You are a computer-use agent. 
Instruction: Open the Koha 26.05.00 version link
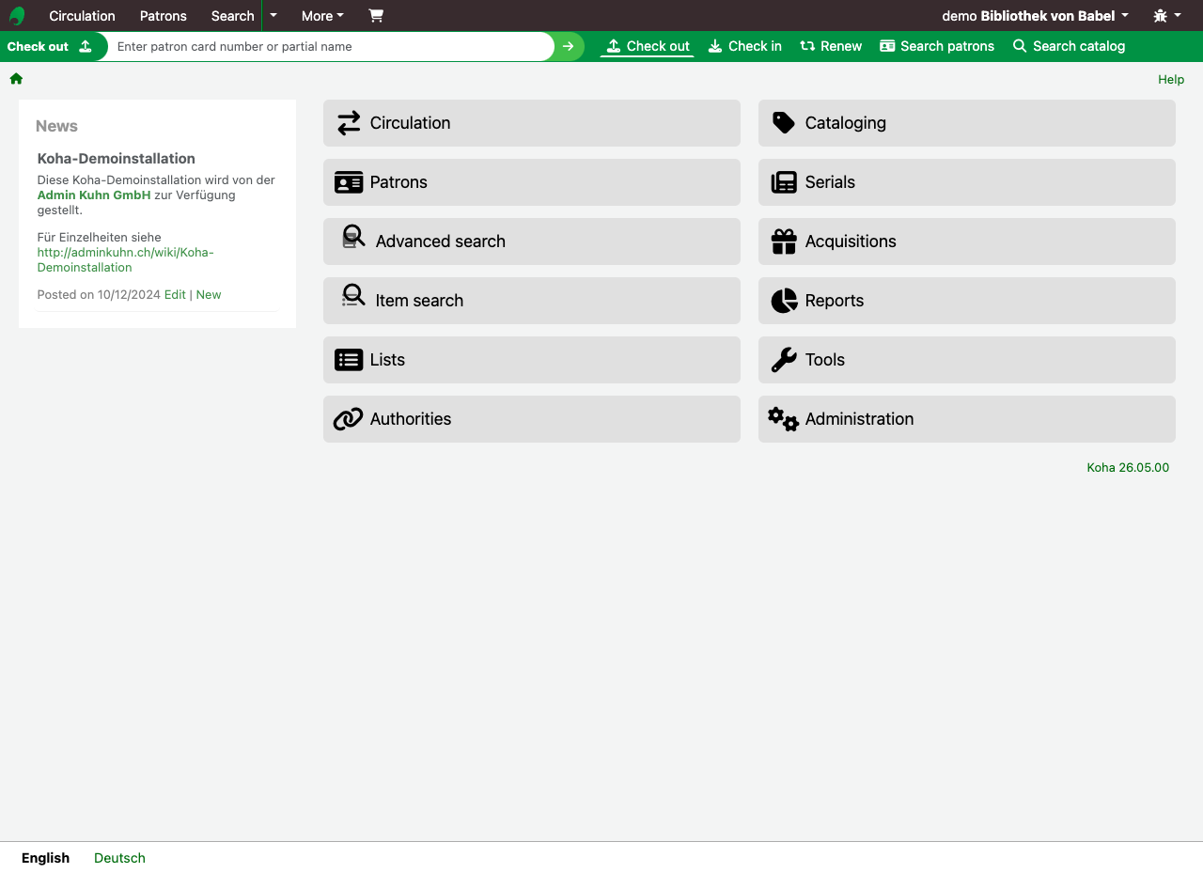pos(1128,468)
